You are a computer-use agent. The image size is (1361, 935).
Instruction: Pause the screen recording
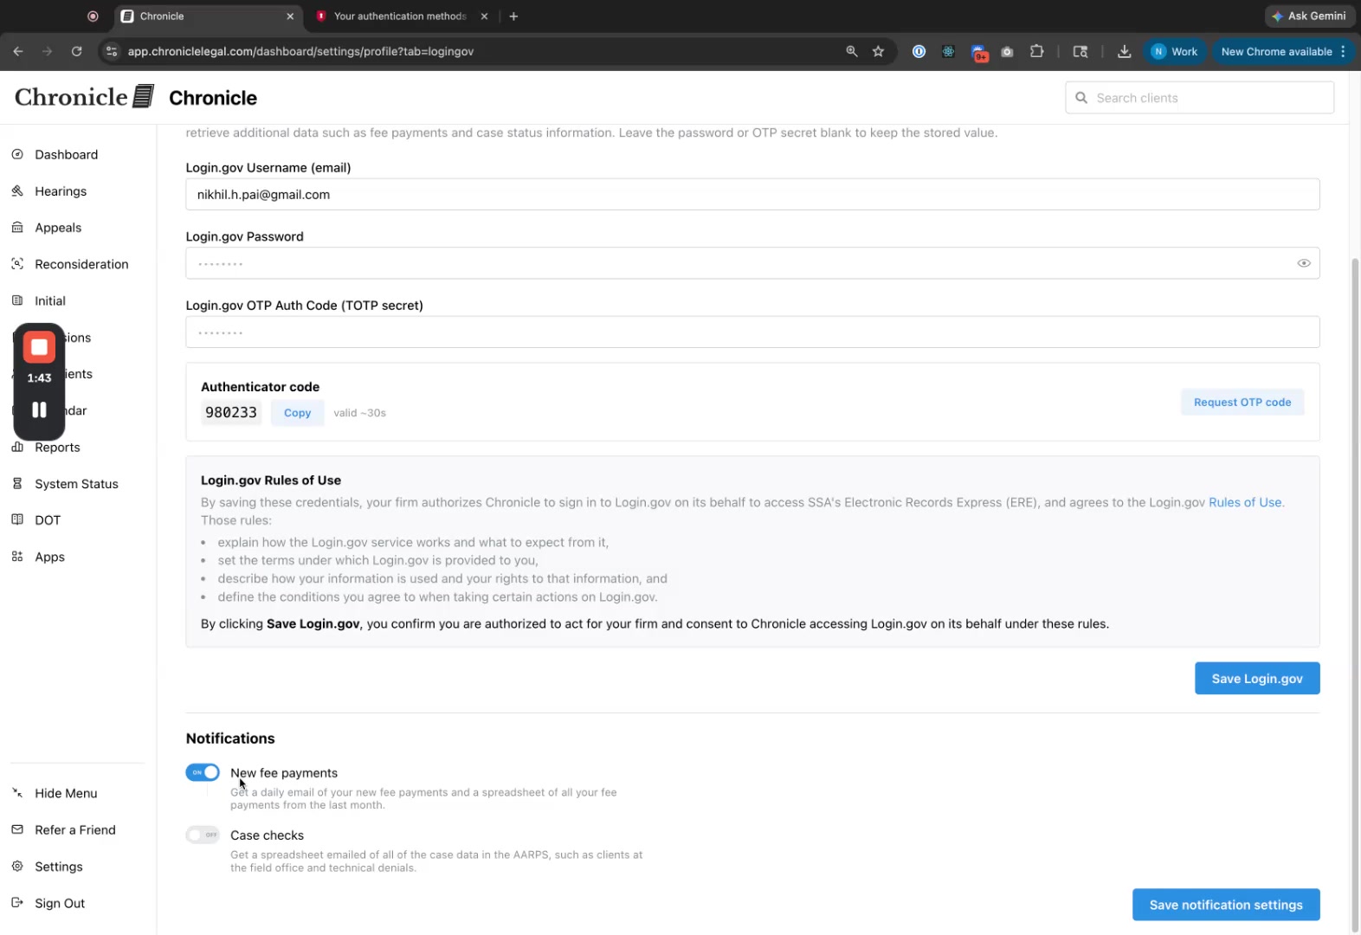pos(39,409)
